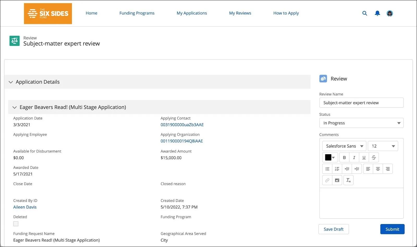This screenshot has width=417, height=247.
Task: Toggle strikethrough formatting in Comments
Action: click(374, 157)
